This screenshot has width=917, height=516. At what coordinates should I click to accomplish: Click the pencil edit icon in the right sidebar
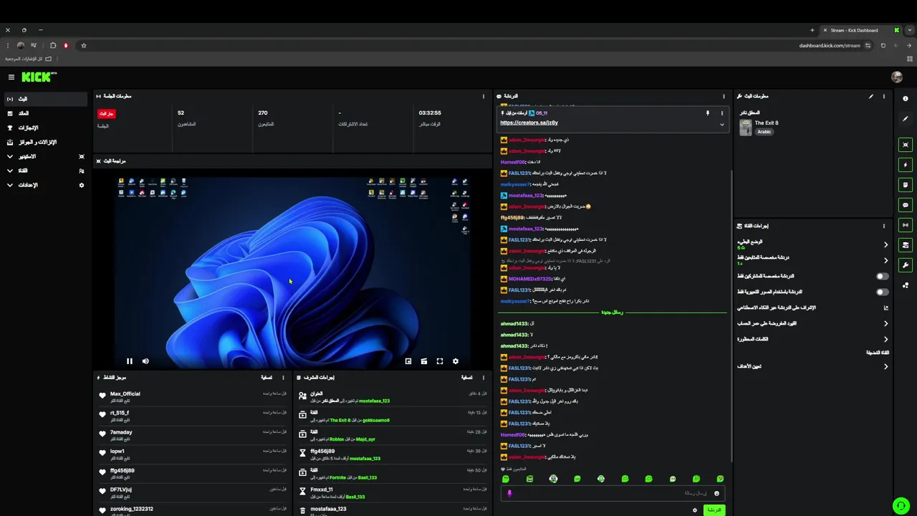pos(906,119)
